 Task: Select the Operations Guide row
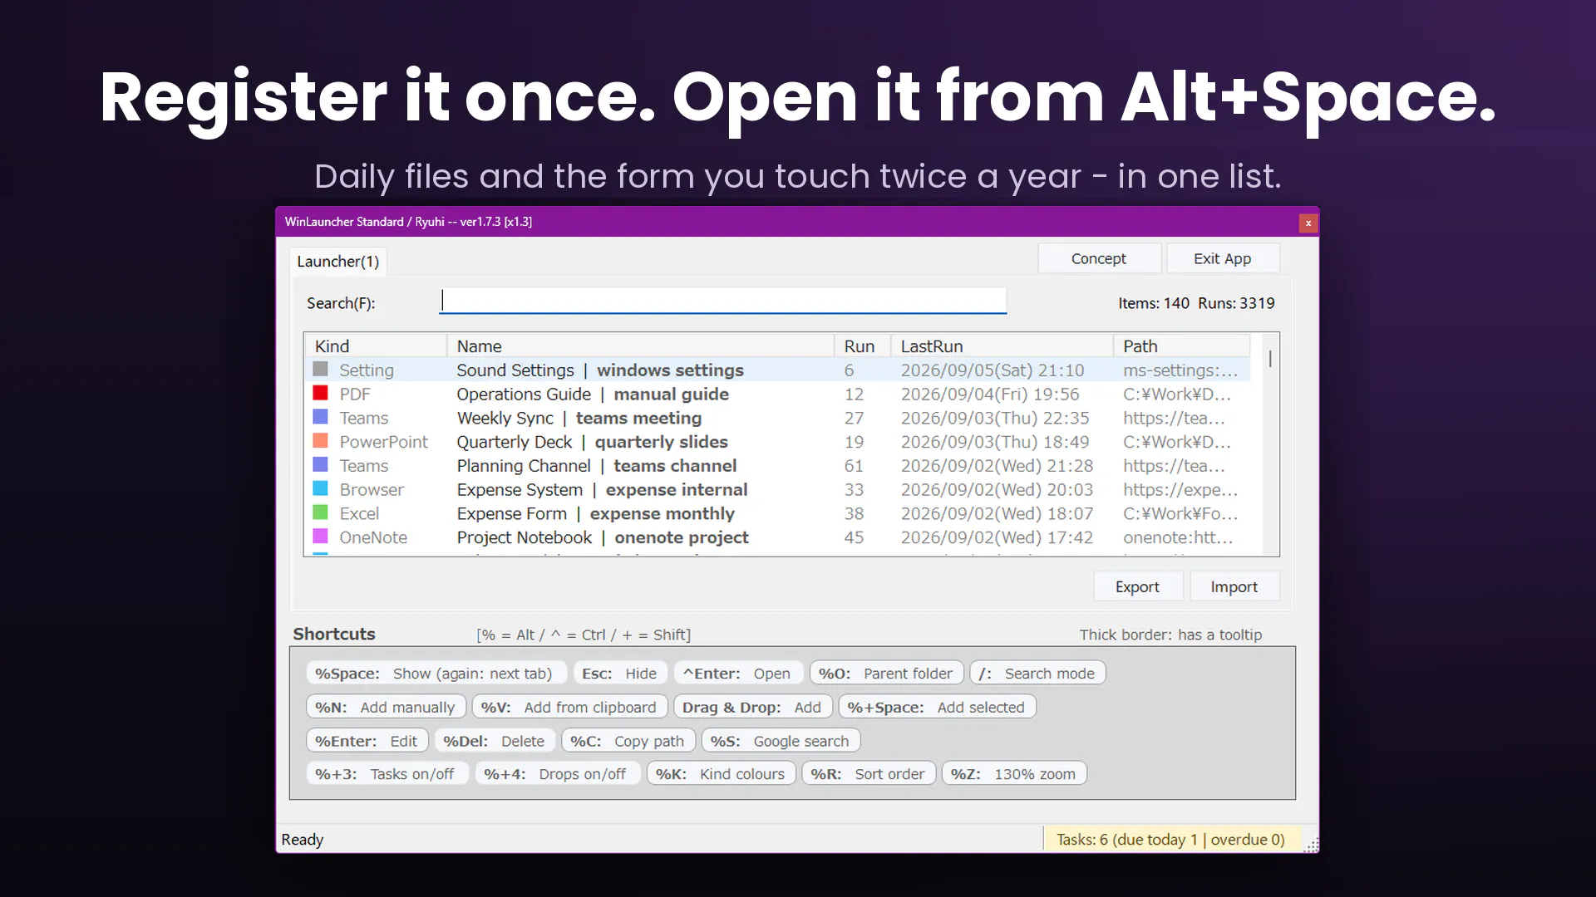click(x=777, y=394)
